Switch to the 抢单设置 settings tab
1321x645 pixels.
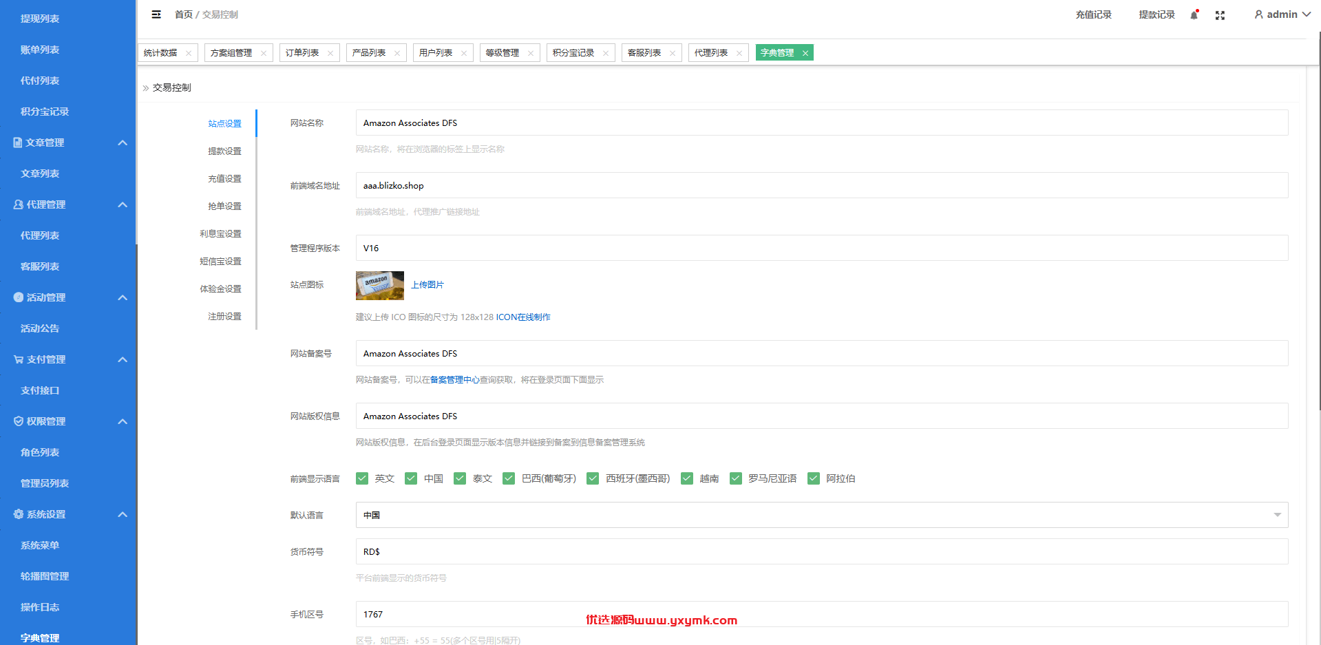coord(225,207)
